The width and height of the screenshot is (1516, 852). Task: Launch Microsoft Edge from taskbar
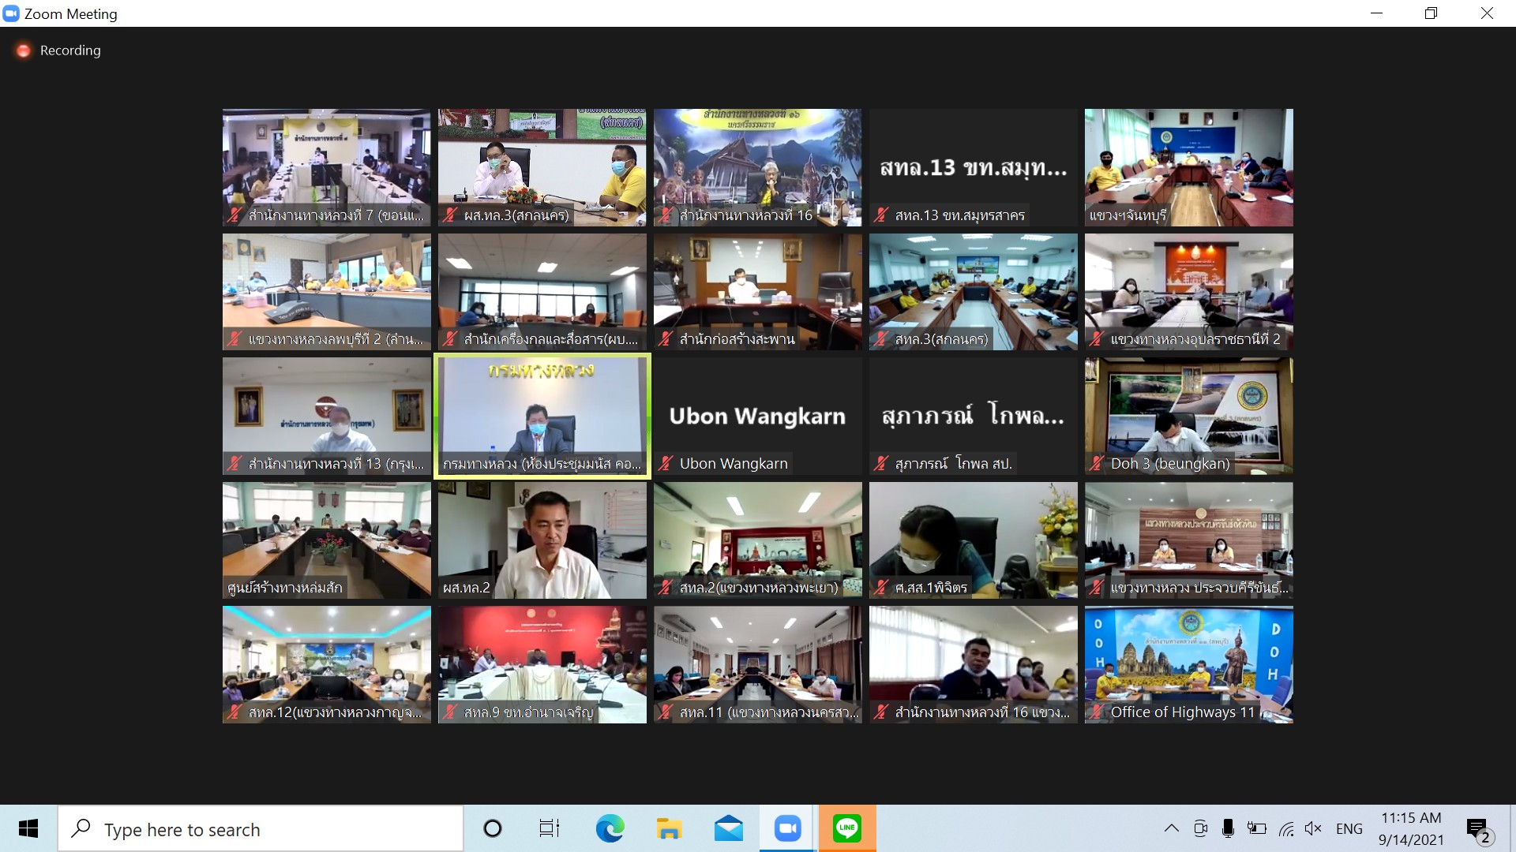pos(610,828)
